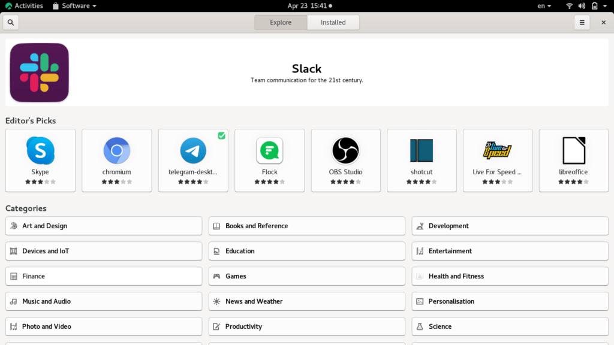Open the Slack featured banner
This screenshot has height=345, width=614.
(x=307, y=72)
